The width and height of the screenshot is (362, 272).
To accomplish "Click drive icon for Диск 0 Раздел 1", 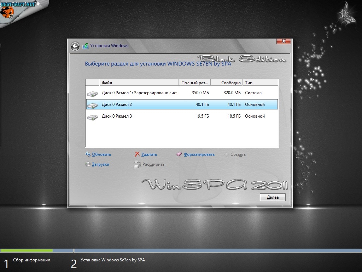I will coord(93,93).
